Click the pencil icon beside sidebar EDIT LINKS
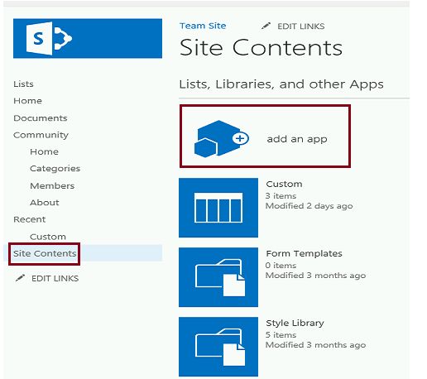 pyautogui.click(x=20, y=278)
